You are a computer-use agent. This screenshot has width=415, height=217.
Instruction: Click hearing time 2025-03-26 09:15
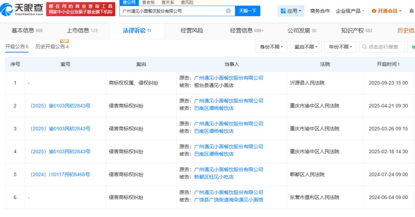pyautogui.click(x=388, y=129)
